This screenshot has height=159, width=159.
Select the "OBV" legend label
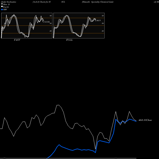[x=5, y=10]
